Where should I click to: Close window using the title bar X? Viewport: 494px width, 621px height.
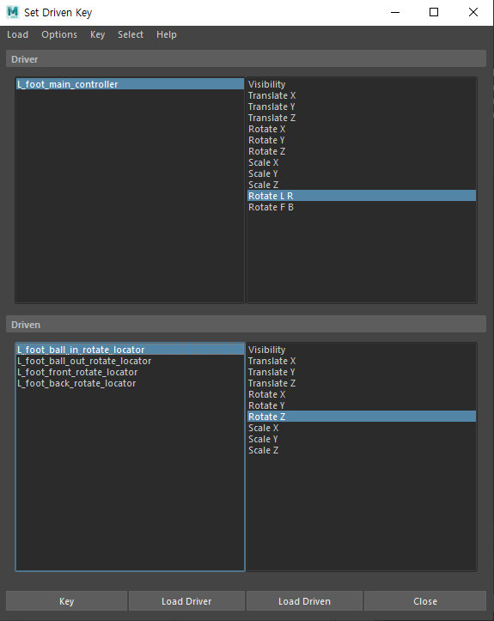473,12
